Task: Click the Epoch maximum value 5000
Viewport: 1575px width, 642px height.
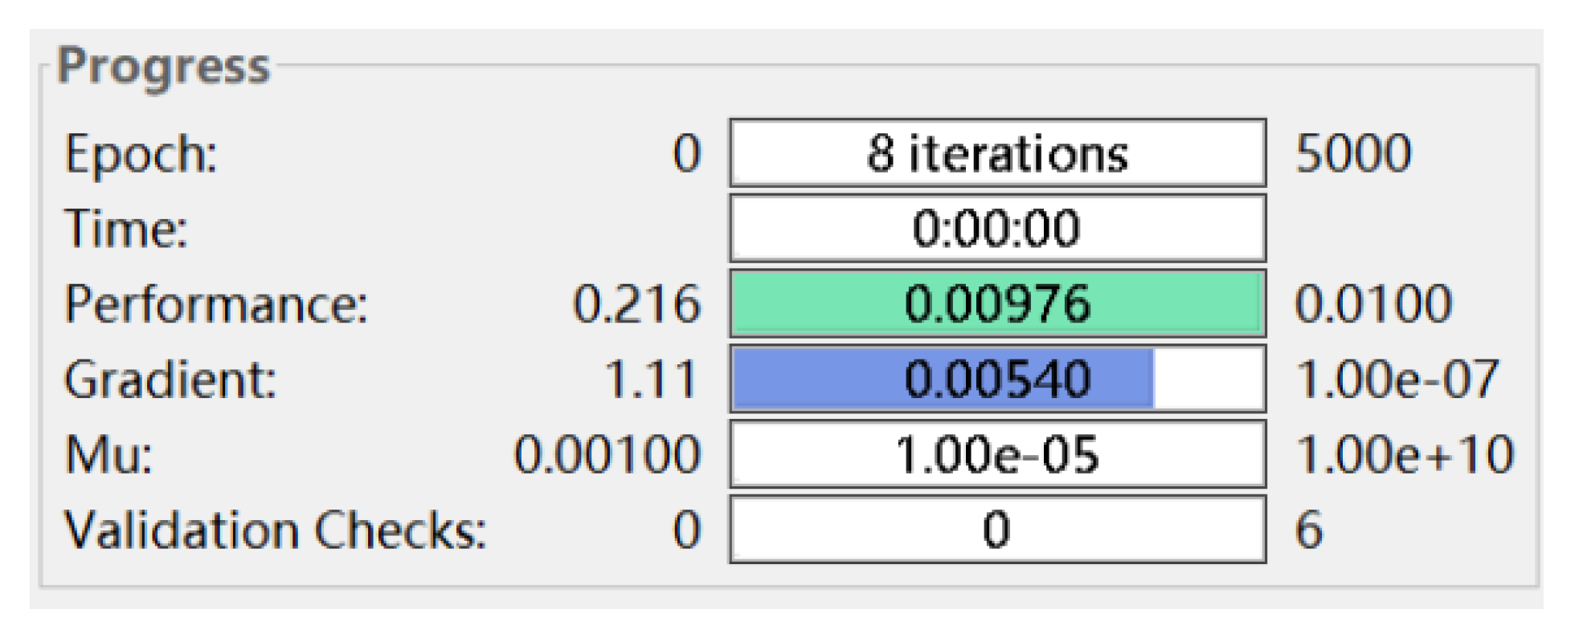Action: coord(1353,153)
